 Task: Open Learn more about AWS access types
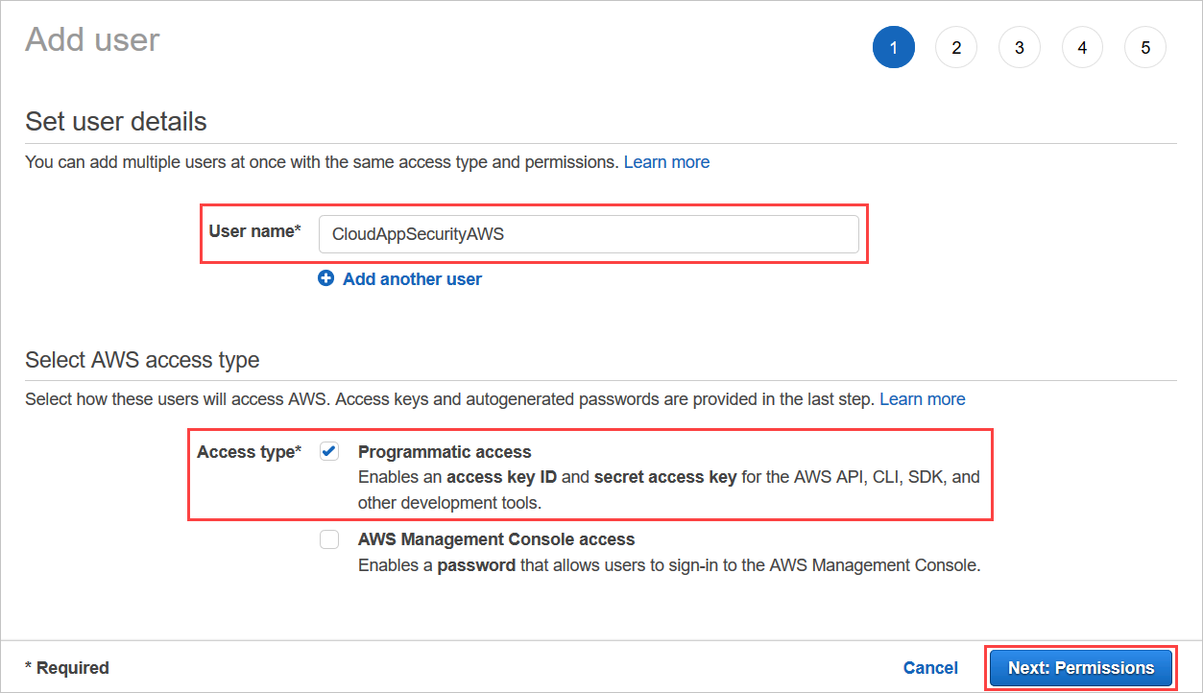(x=922, y=398)
